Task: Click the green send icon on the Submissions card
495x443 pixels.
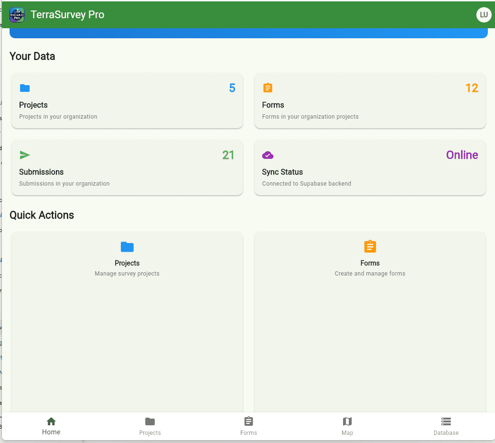Action: pos(25,155)
